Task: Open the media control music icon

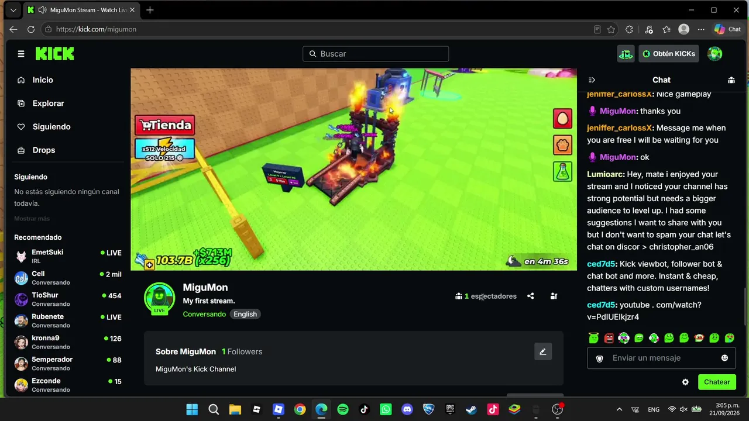Action: coord(649,29)
